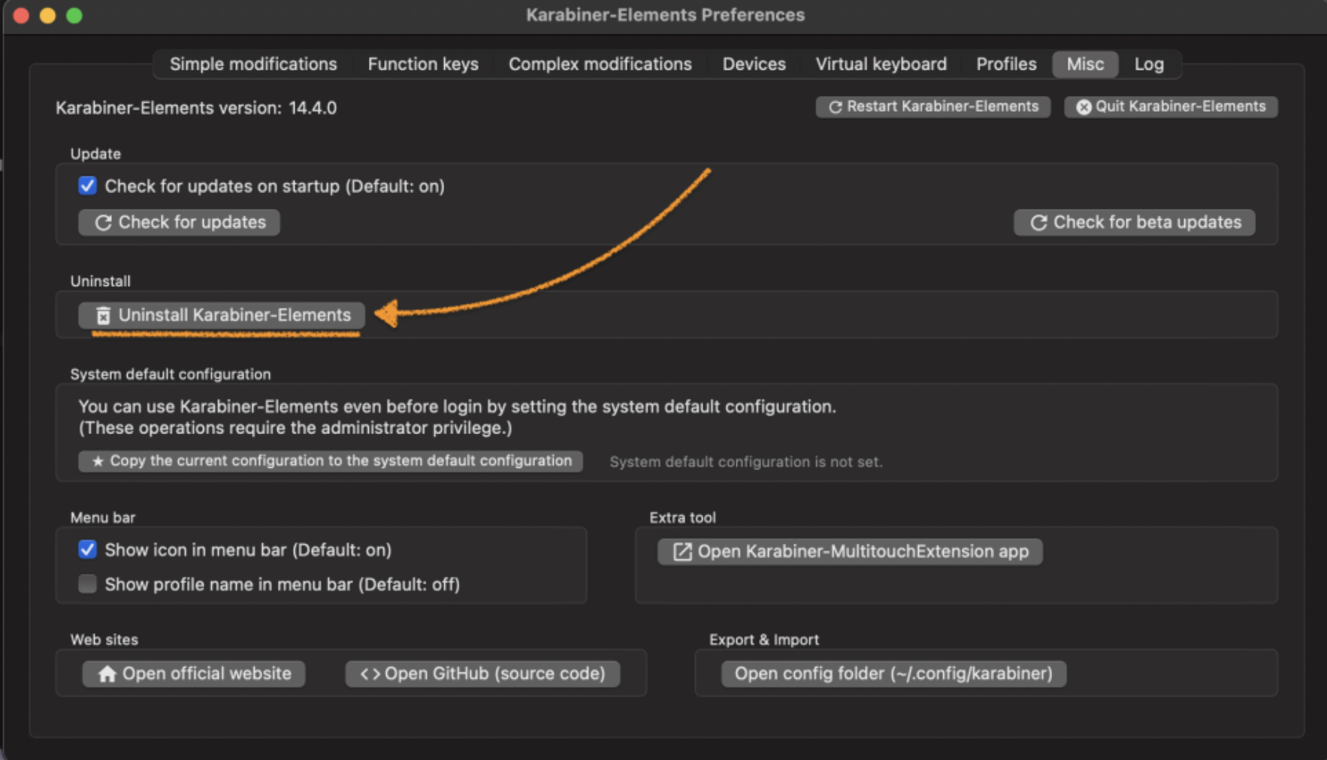The width and height of the screenshot is (1327, 760).
Task: Open GitHub source code page
Action: (x=482, y=674)
